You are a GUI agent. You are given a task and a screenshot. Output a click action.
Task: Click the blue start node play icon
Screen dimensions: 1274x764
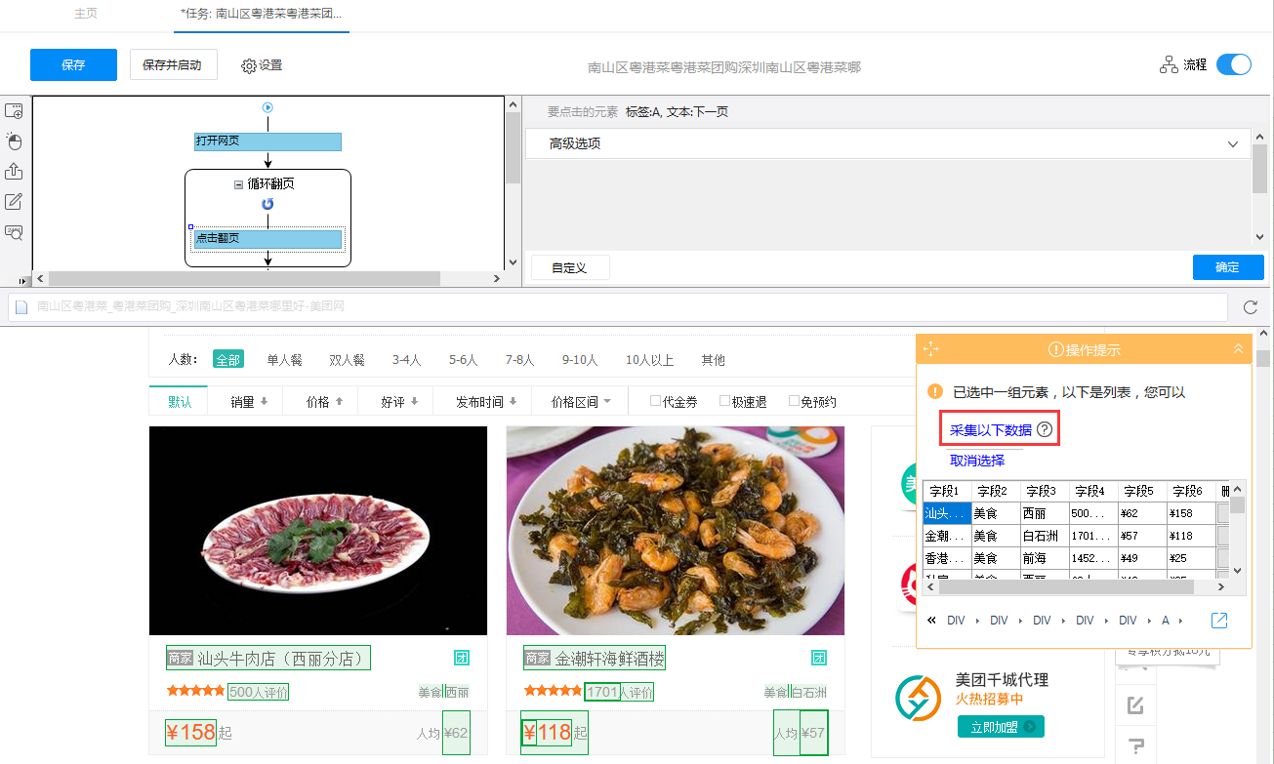pos(267,107)
